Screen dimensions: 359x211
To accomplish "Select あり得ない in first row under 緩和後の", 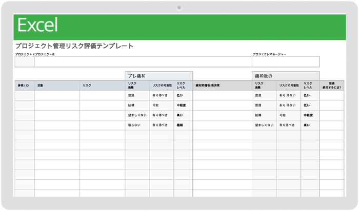I will (x=288, y=95).
